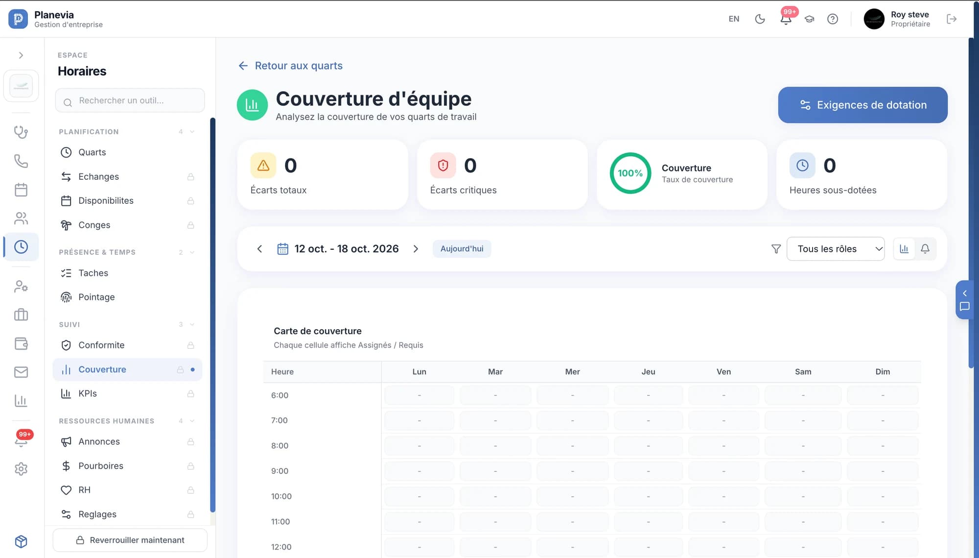The image size is (979, 558).
Task: Click the logout icon
Action: pyautogui.click(x=952, y=19)
